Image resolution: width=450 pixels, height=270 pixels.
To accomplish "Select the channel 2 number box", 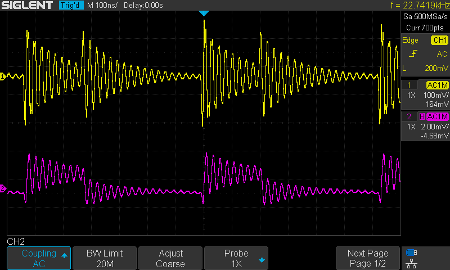I will pyautogui.click(x=409, y=116).
